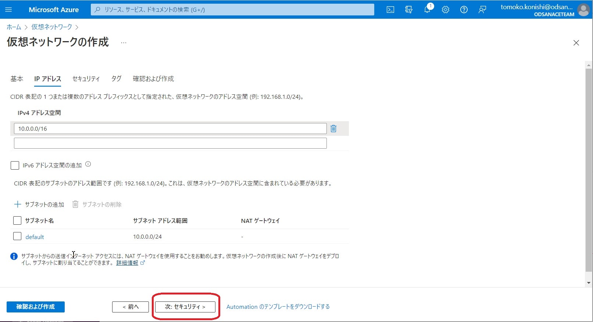Viewport: 593px width, 322px height.
Task: Click the ellipsis next to the page title
Action: [x=124, y=43]
